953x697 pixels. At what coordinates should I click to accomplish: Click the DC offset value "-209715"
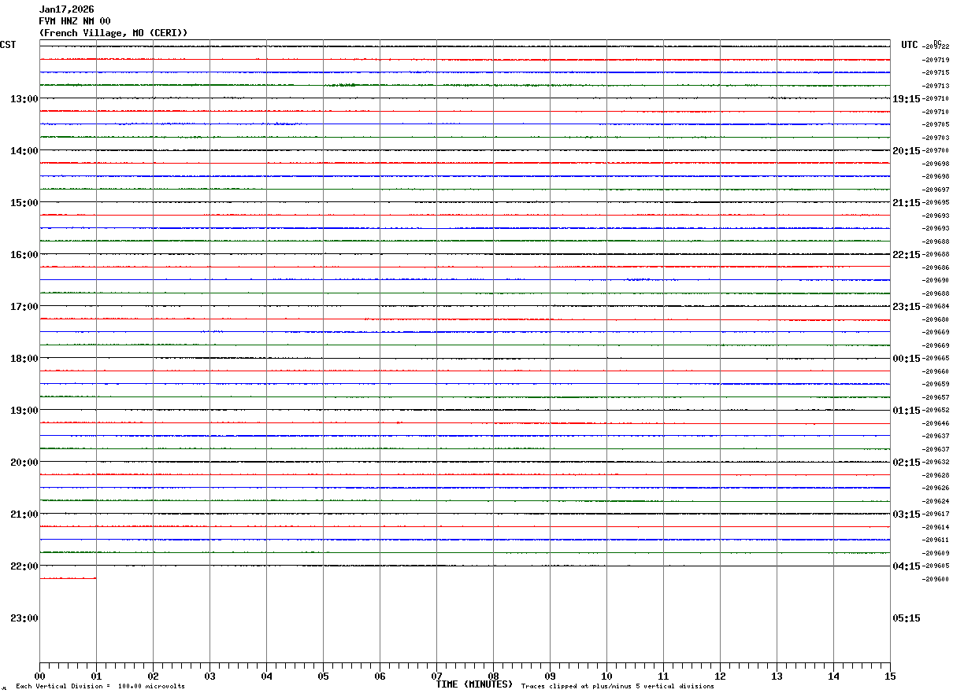[936, 72]
